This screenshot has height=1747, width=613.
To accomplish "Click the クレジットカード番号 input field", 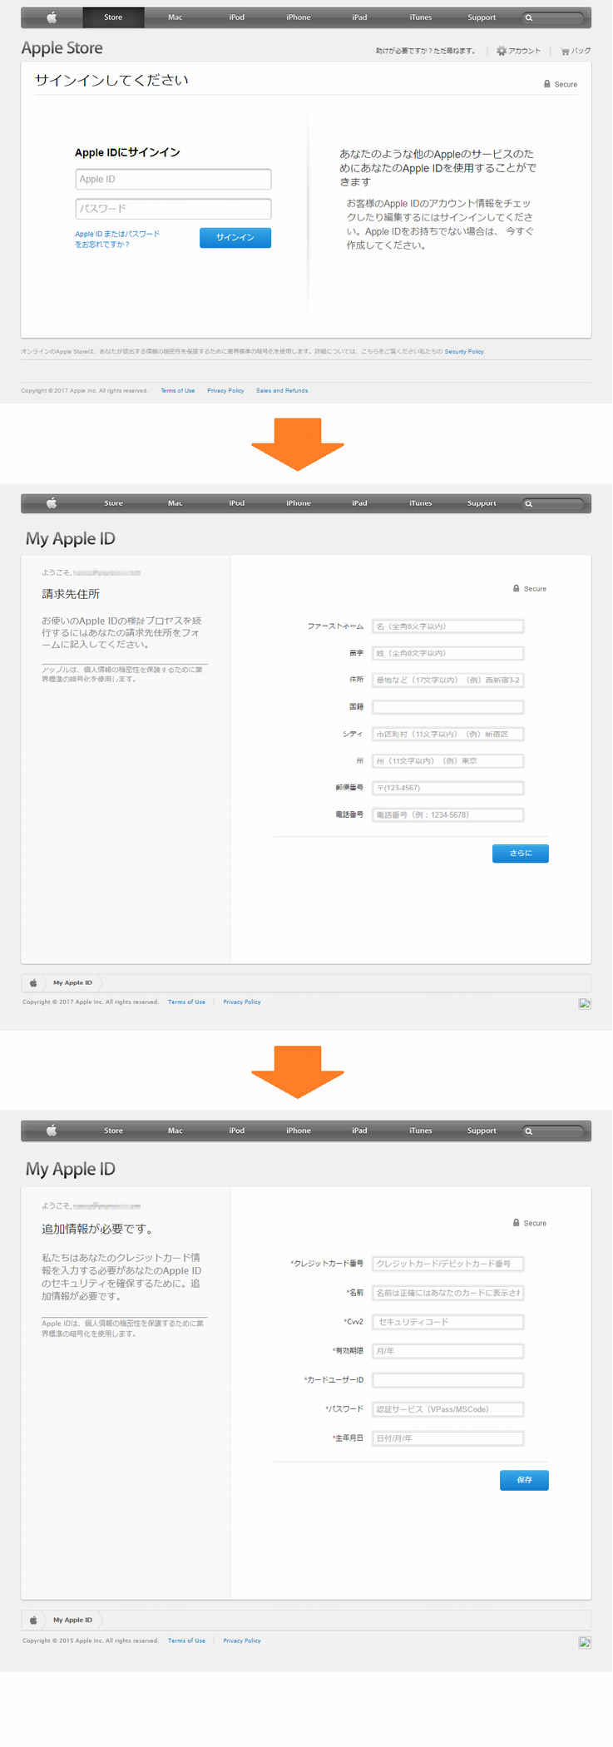I will point(448,1264).
